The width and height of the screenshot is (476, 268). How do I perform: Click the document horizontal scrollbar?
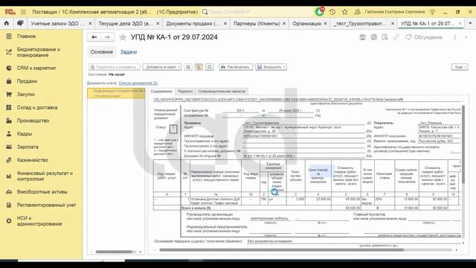[x=281, y=250]
